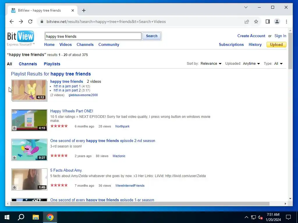298x223 pixels.
Task: Open File Explorer from the taskbar
Action: pos(36,217)
